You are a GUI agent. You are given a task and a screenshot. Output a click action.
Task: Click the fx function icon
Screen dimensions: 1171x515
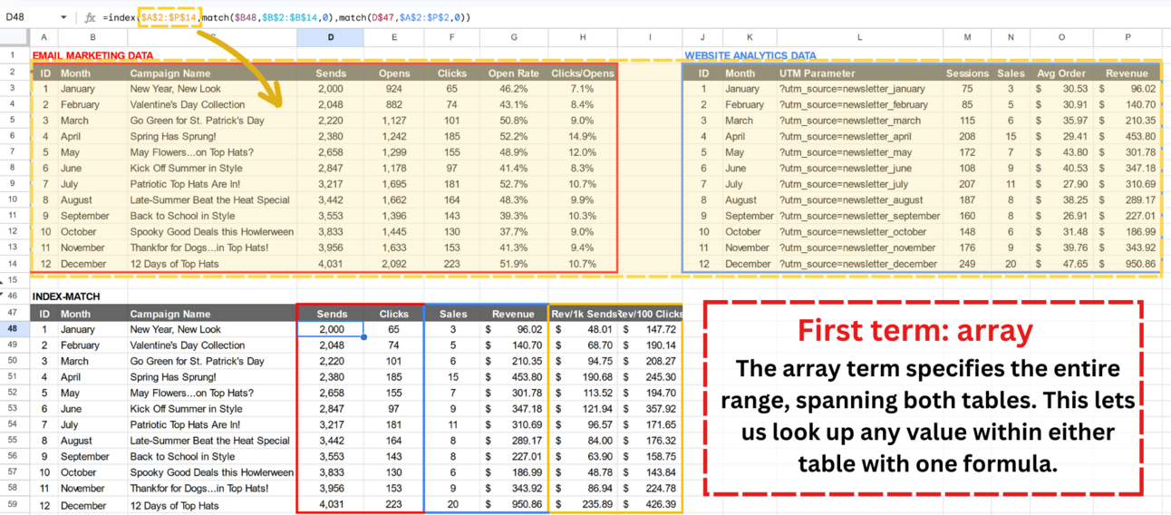tap(90, 17)
